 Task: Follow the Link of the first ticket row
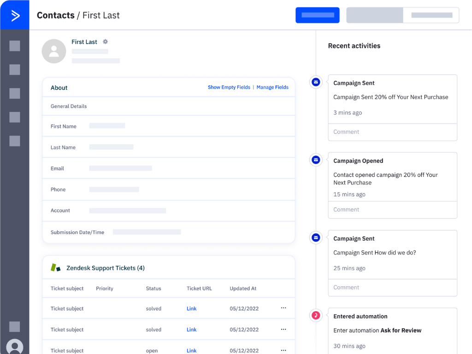[x=191, y=308]
